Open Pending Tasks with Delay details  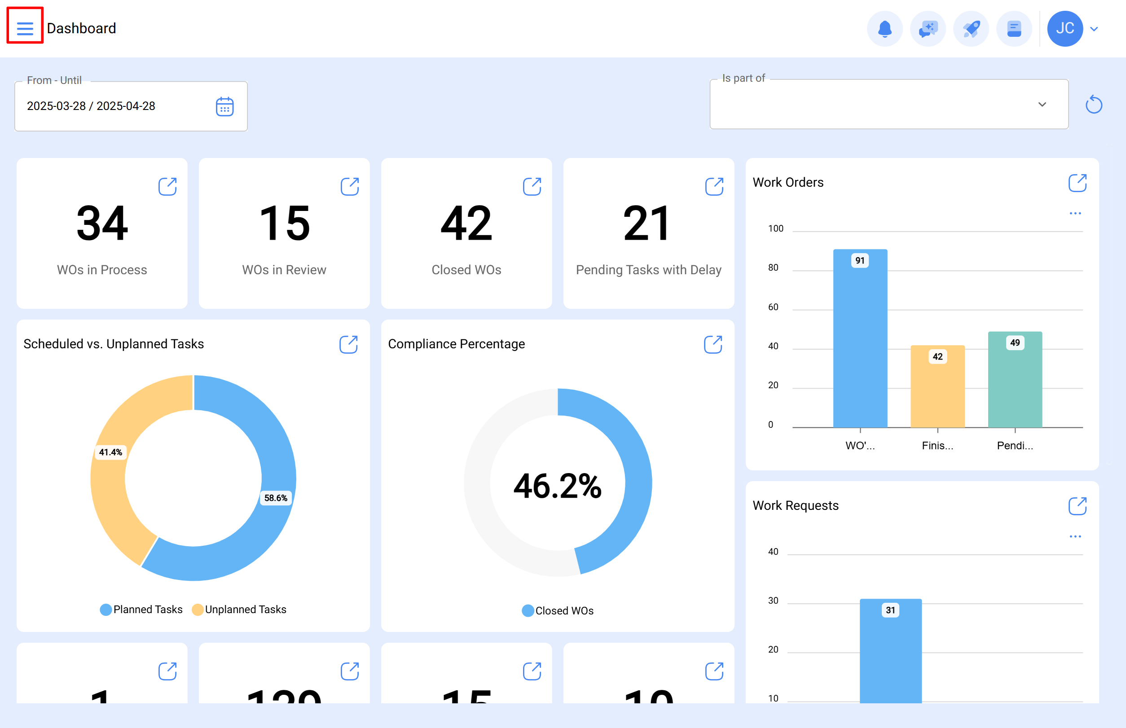714,186
